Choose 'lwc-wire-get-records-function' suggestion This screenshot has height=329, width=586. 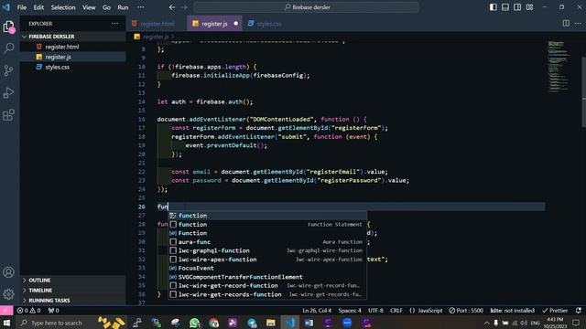pyautogui.click(x=267, y=294)
